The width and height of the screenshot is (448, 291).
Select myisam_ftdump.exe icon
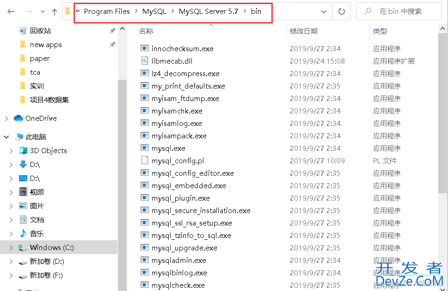145,98
